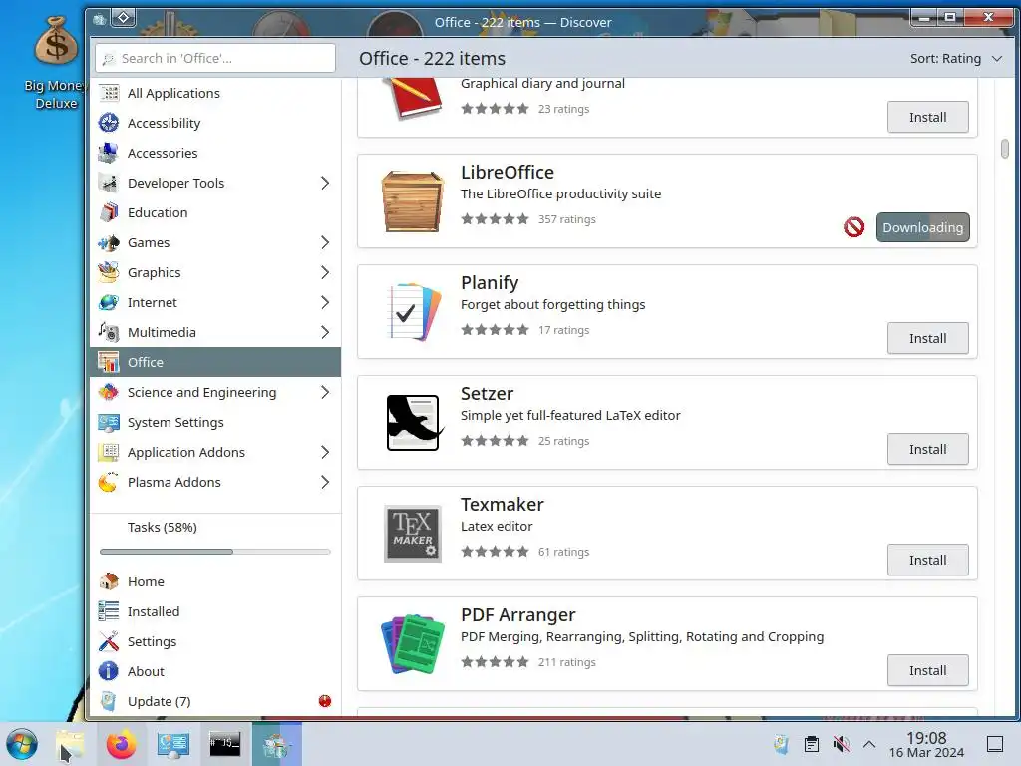Click the Tasks progress bar
Image resolution: width=1021 pixels, height=766 pixels.
(215, 551)
